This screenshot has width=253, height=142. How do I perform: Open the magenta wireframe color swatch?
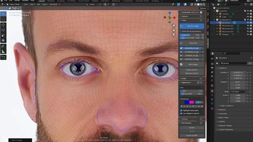click(191, 103)
